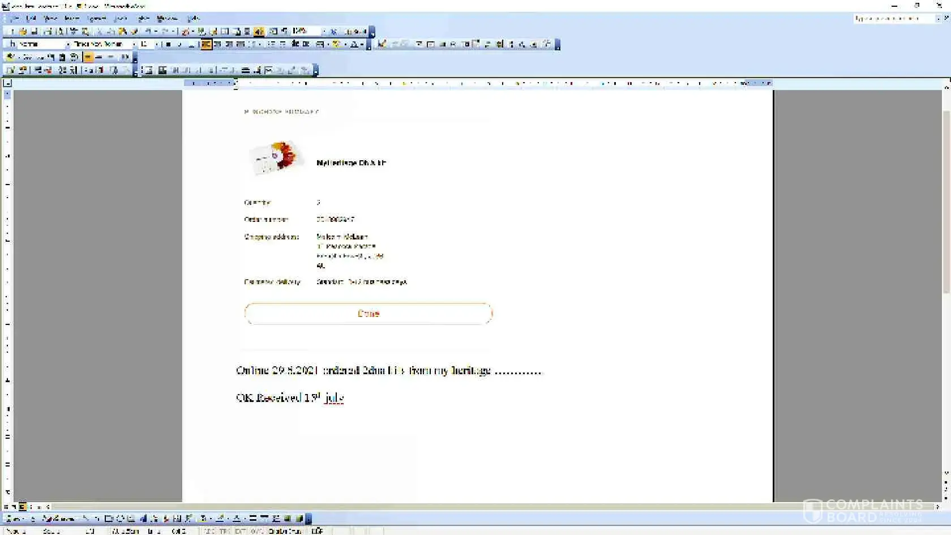951x535 pixels.
Task: Open the Formatting toolbar font color dropdown arrow
Action: 361,44
